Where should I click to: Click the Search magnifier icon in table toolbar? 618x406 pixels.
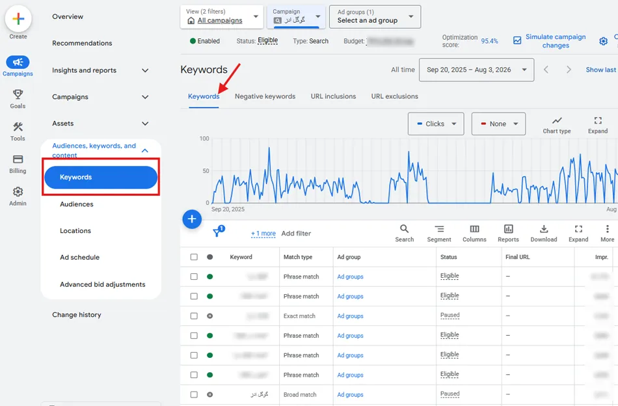405,228
